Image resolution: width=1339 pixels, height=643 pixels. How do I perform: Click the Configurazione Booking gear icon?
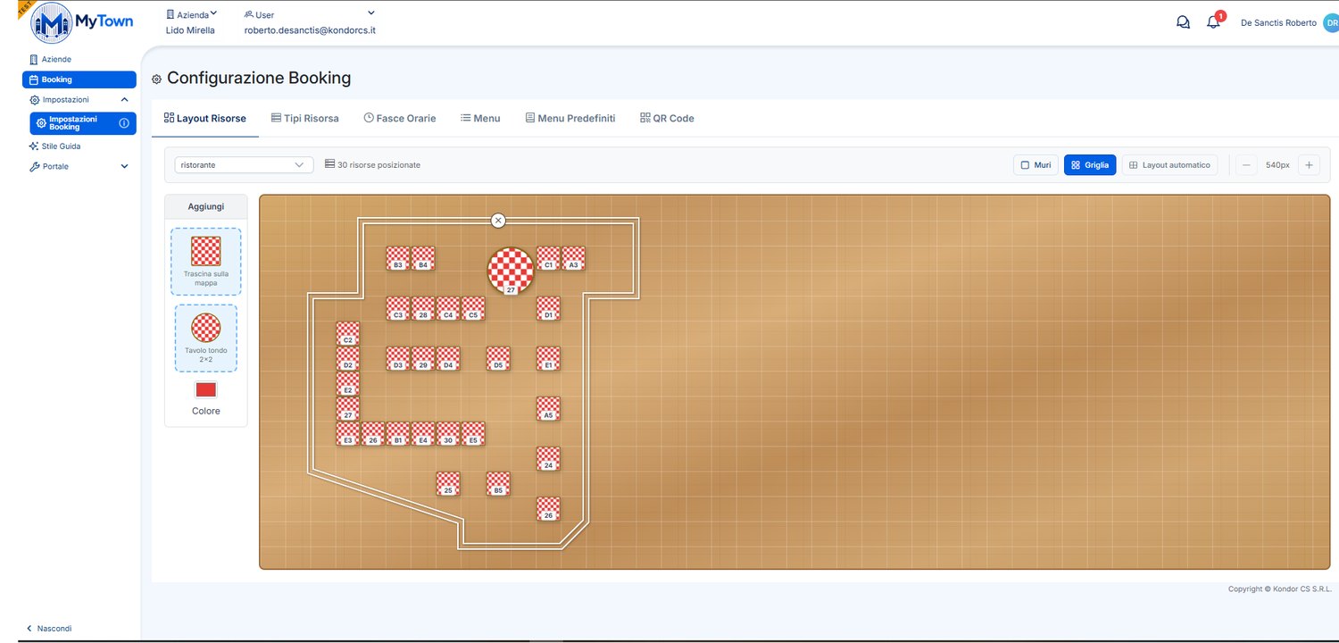tap(157, 79)
